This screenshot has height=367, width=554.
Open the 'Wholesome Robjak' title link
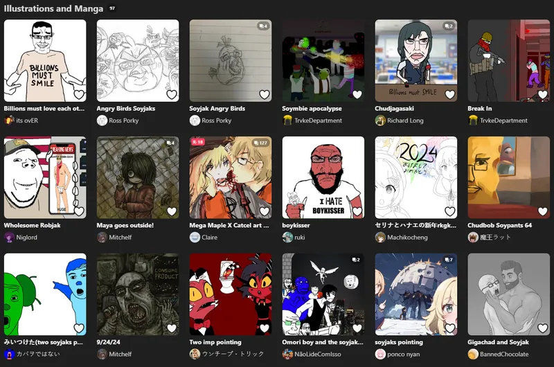[x=32, y=225]
